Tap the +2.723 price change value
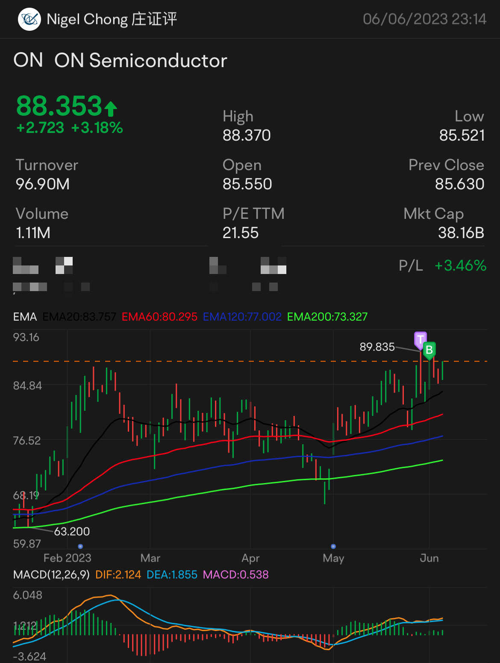The height and width of the screenshot is (663, 500). [x=40, y=128]
